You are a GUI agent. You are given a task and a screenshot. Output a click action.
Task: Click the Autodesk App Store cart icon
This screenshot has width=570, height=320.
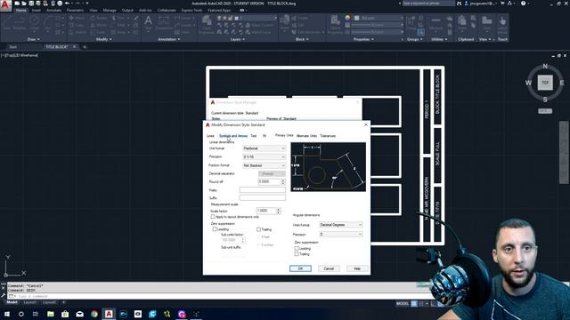click(502, 4)
